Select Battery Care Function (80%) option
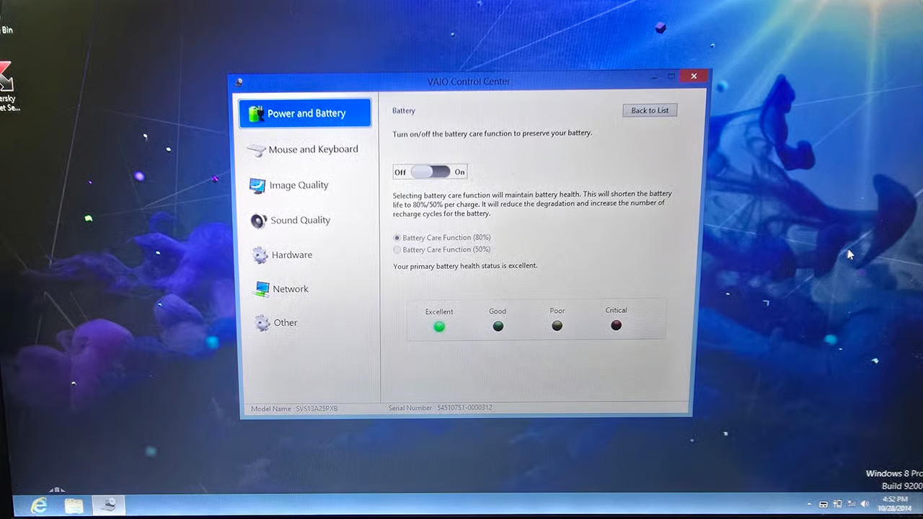923x519 pixels. click(442, 238)
